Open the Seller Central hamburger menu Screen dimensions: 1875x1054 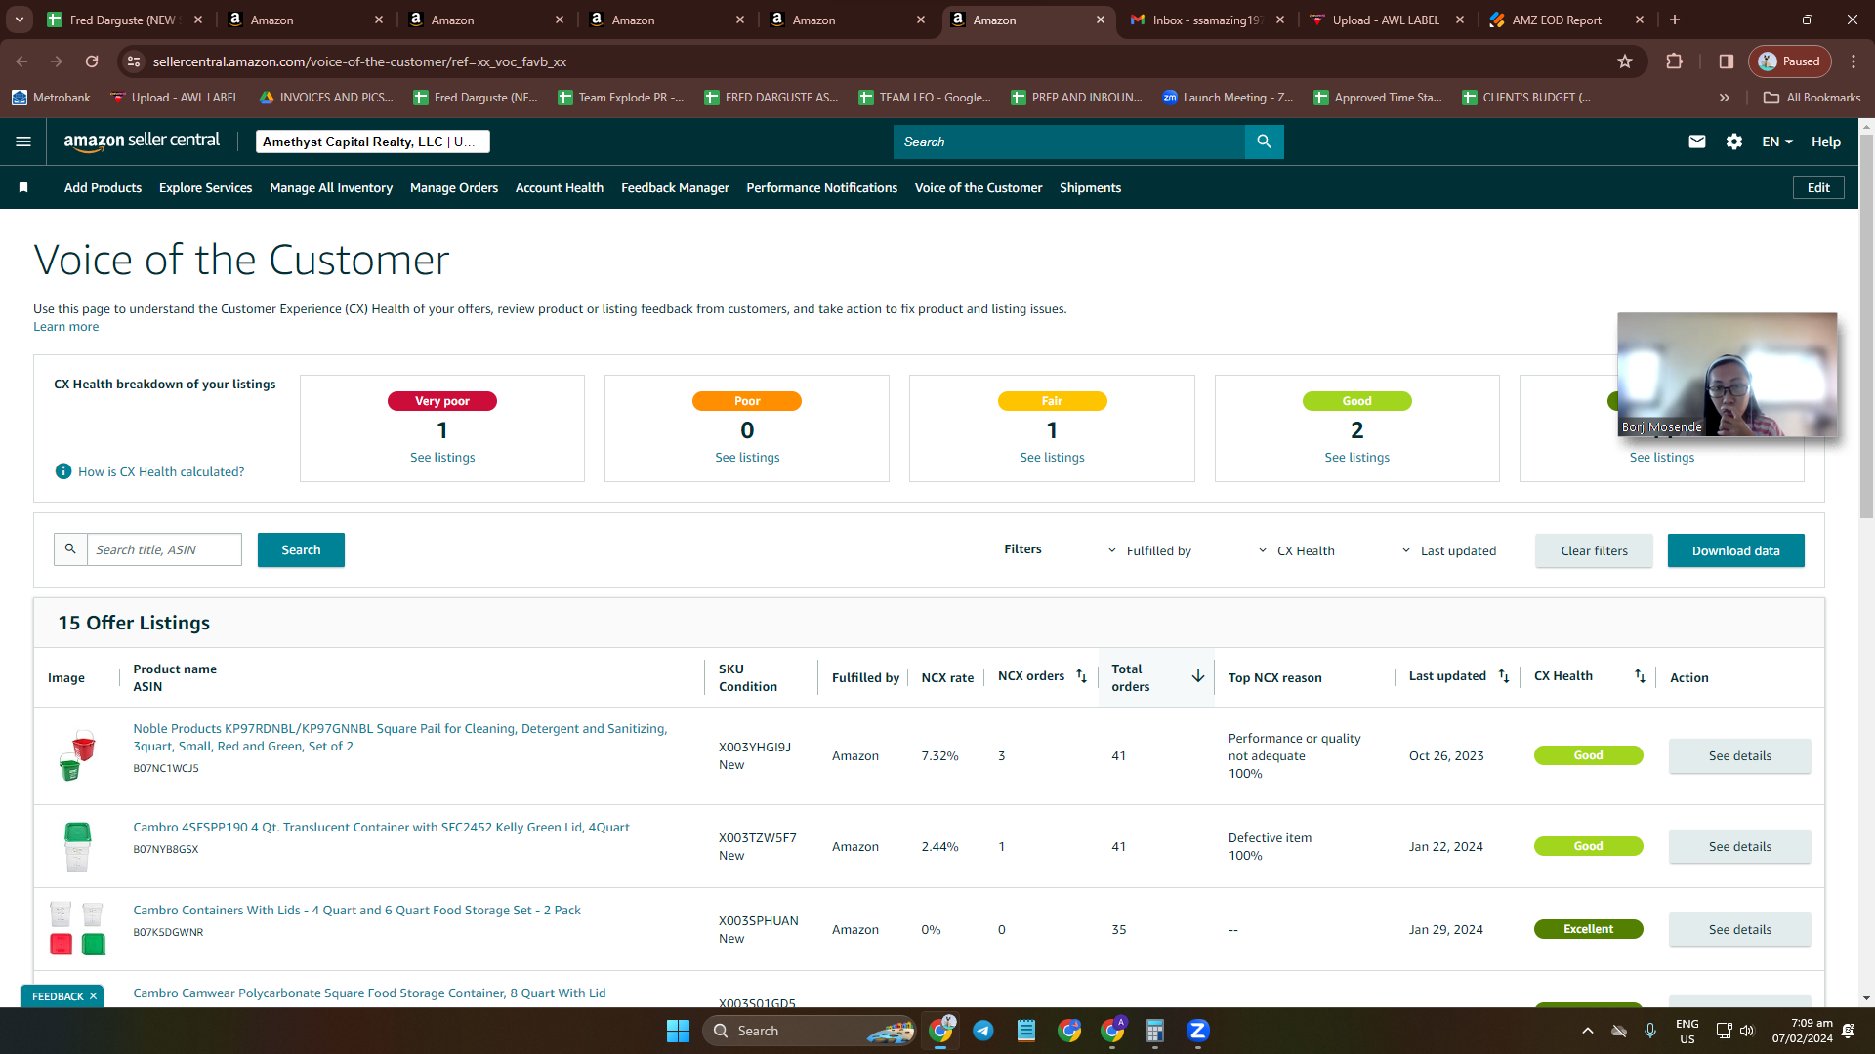click(23, 142)
